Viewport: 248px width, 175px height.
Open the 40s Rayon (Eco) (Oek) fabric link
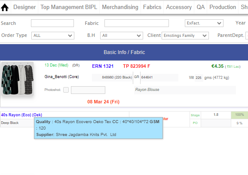pyautogui.click(x=21, y=115)
